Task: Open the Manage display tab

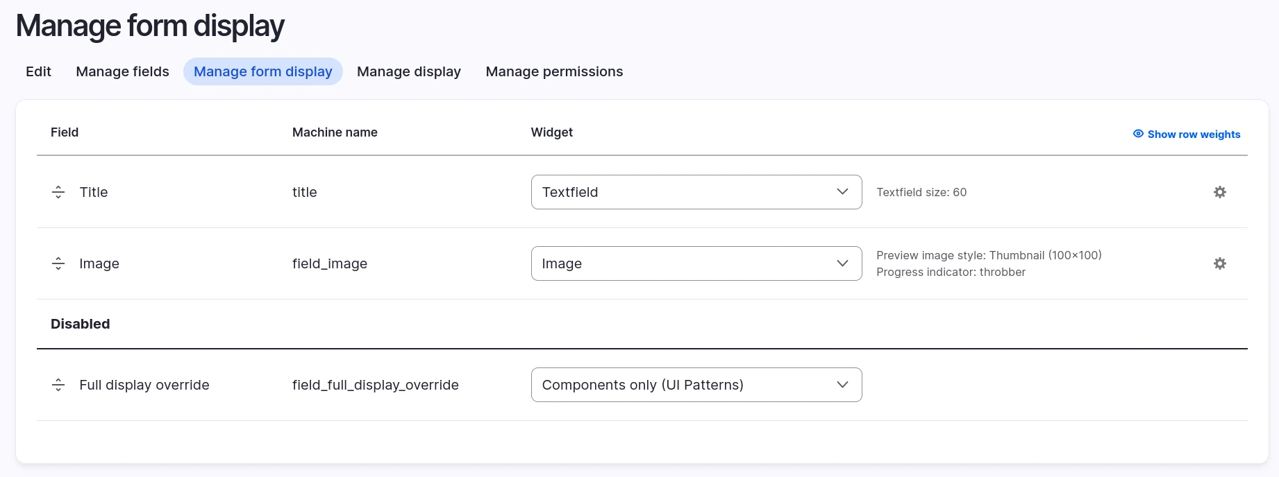Action: click(x=408, y=71)
